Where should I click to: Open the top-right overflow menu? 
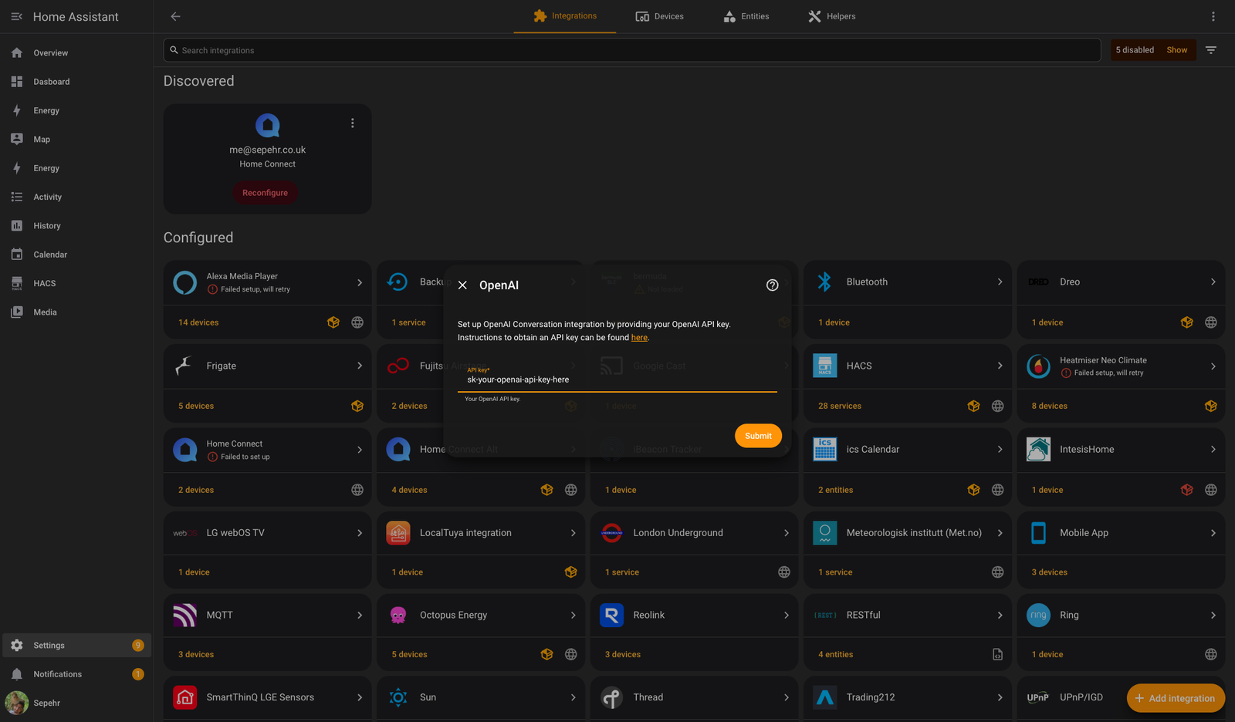point(1213,16)
